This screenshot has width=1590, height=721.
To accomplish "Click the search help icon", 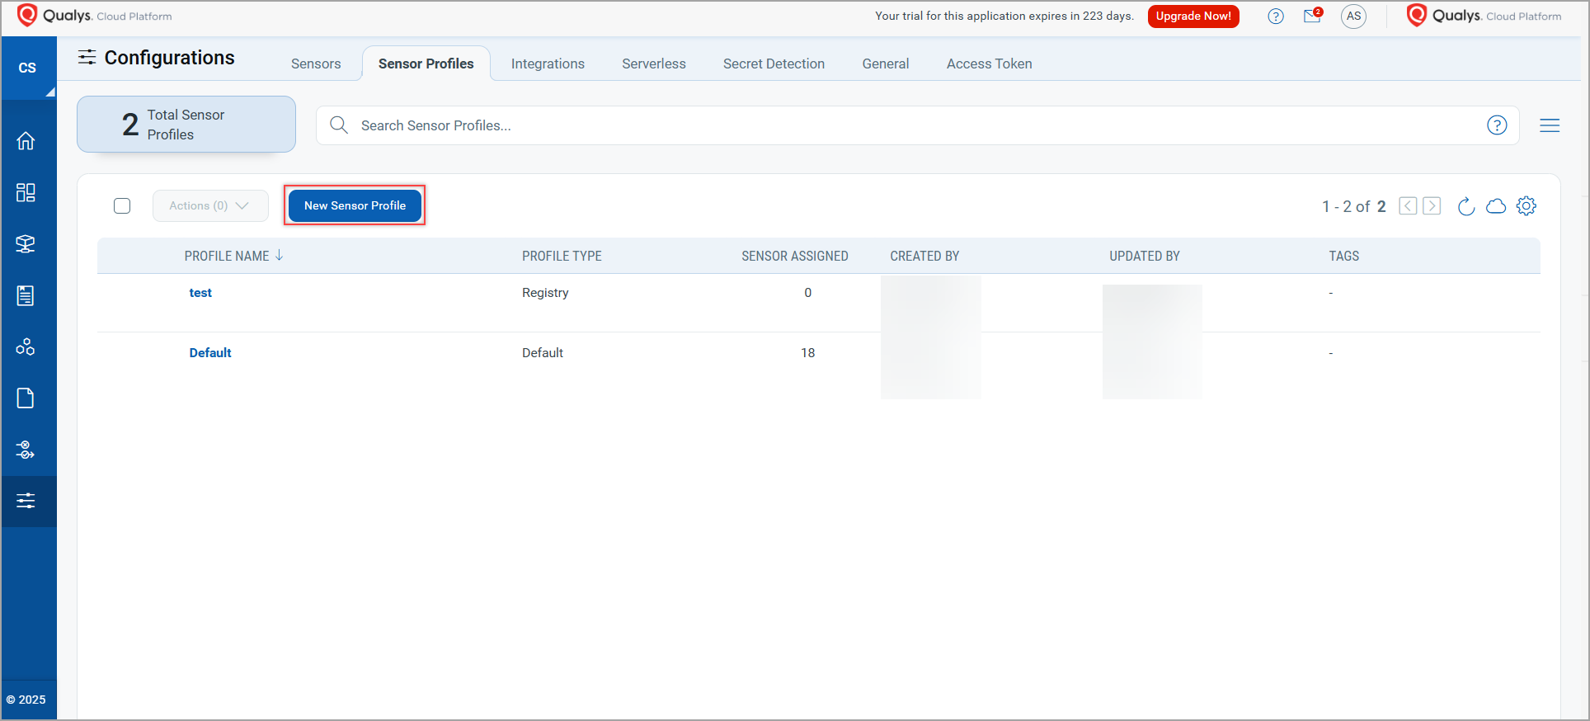I will click(x=1497, y=125).
